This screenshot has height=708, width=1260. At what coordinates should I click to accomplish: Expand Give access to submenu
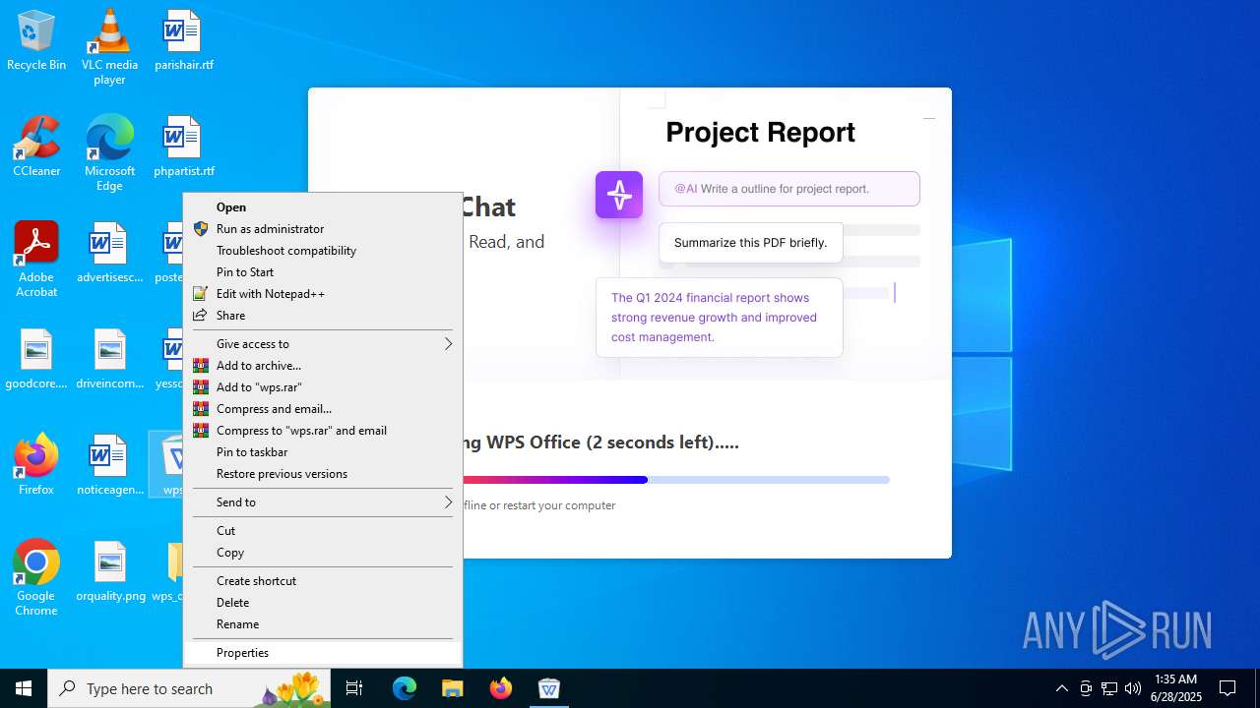[x=323, y=343]
